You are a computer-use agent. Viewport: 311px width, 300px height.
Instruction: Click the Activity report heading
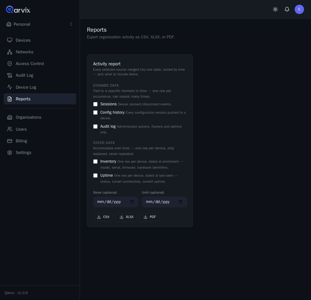(107, 64)
